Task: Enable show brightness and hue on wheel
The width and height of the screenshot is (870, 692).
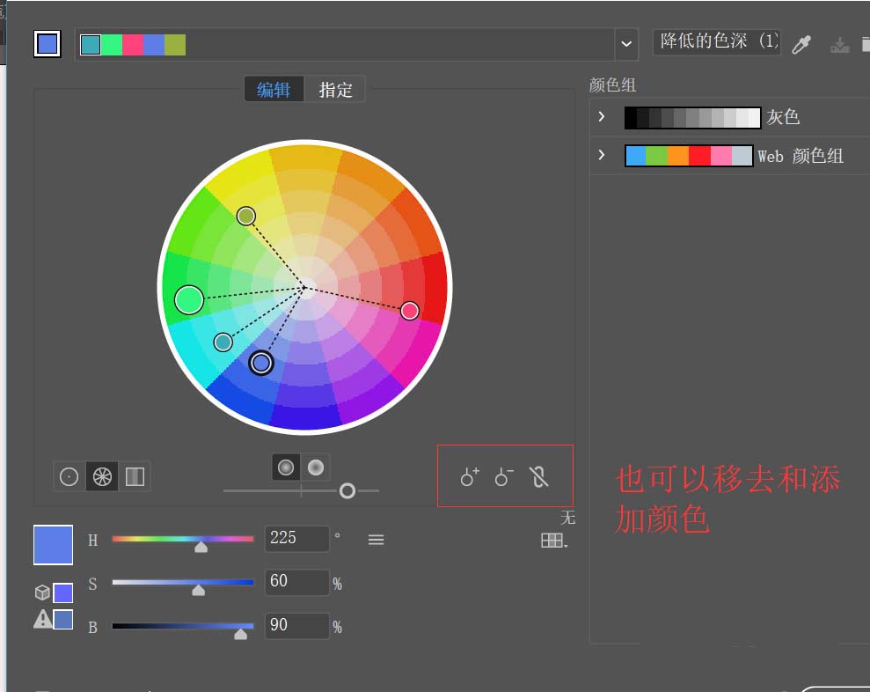Action: tap(316, 467)
